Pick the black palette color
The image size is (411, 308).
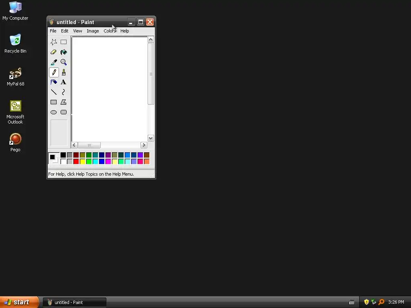(x=63, y=155)
